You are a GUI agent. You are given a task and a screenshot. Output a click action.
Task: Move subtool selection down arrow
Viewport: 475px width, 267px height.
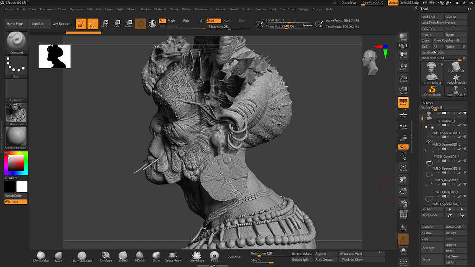point(462,209)
